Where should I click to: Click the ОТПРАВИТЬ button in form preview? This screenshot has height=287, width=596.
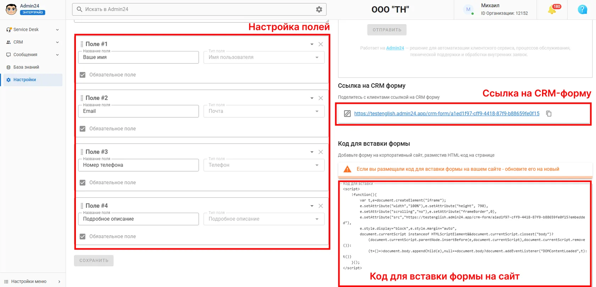point(387,30)
